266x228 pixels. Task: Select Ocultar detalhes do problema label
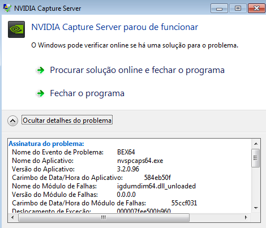[x=67, y=121]
